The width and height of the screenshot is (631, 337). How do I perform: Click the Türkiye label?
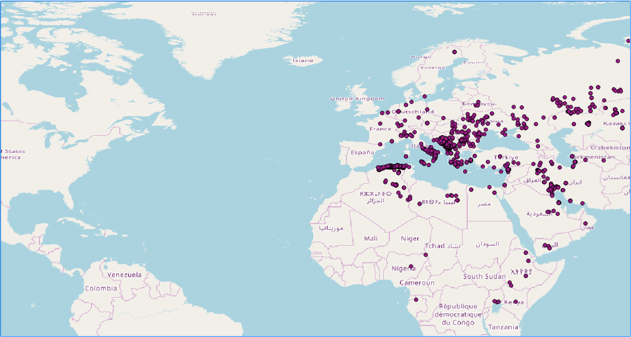click(x=506, y=157)
